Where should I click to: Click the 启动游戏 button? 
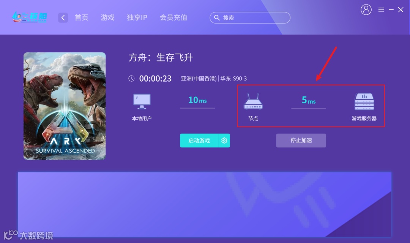199,140
